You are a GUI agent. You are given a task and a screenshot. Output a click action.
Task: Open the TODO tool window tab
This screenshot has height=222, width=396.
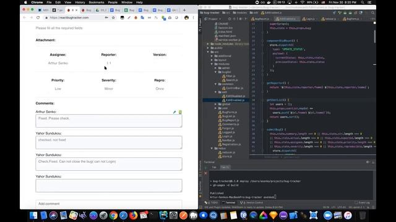coord(212,203)
